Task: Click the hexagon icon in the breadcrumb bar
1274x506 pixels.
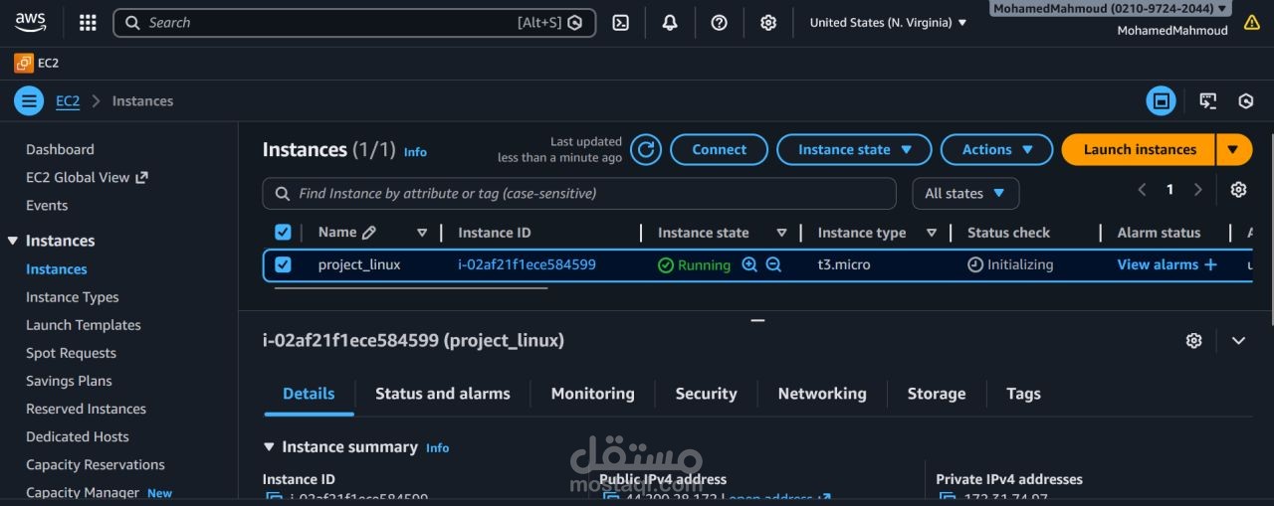Action: pos(1245,100)
